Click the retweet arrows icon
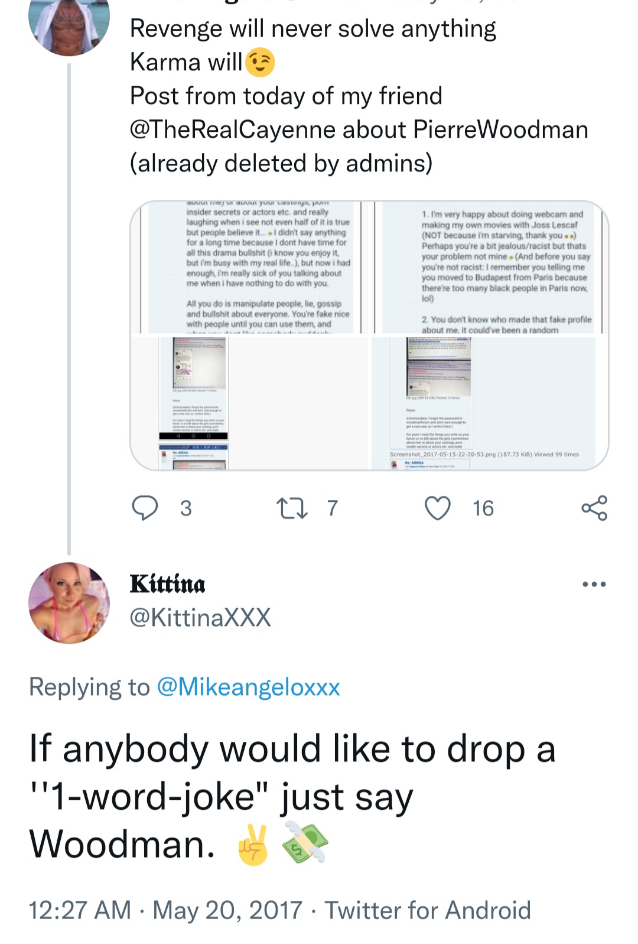This screenshot has width=638, height=944. 292,508
